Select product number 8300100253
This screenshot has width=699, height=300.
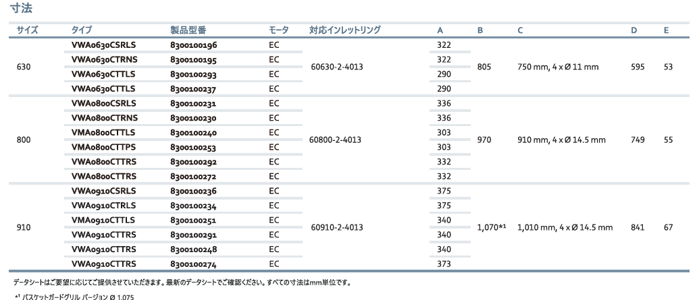[193, 148]
